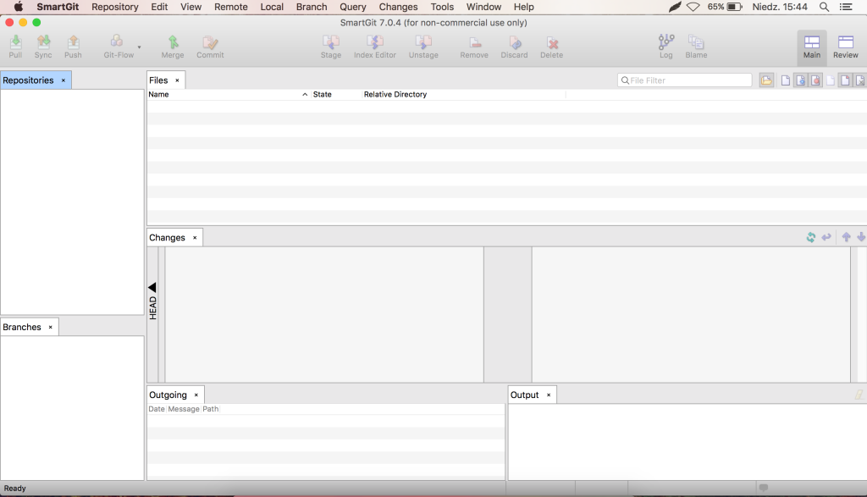Click the Blame toolbar icon
The image size is (867, 497).
tap(696, 47)
